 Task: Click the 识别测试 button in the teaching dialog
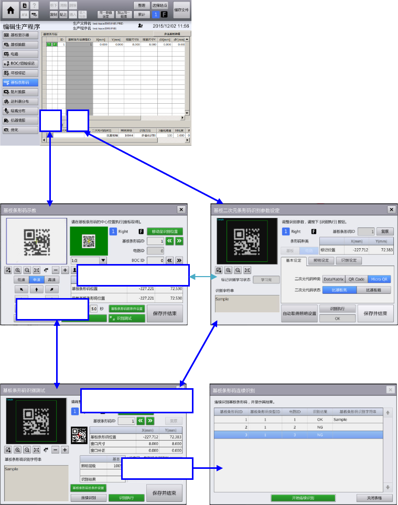click(127, 318)
